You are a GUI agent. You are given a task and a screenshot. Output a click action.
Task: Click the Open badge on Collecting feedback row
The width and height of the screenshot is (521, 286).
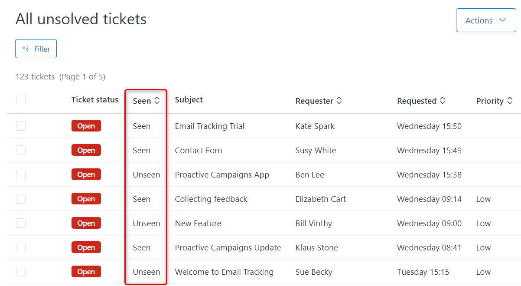(x=86, y=198)
